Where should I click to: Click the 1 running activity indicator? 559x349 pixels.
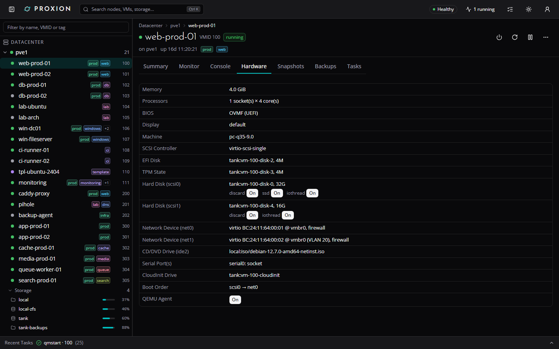pyautogui.click(x=481, y=9)
